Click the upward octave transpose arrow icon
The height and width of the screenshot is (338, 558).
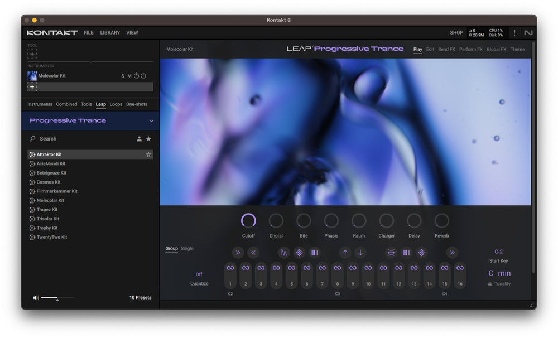(x=345, y=253)
